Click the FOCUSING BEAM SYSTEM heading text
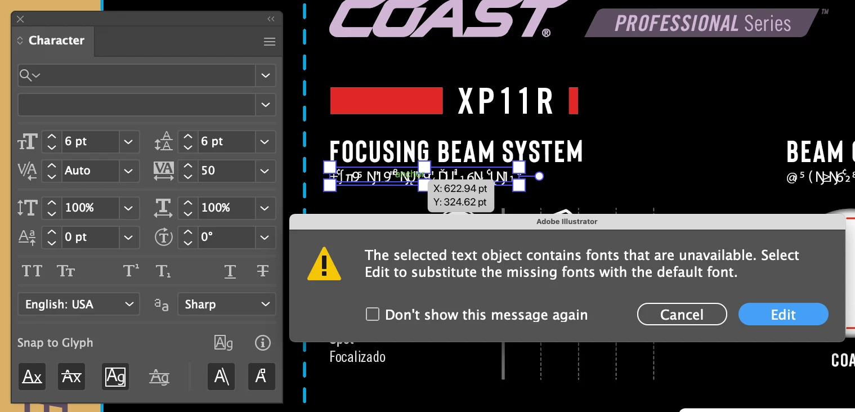Image resolution: width=855 pixels, height=412 pixels. [x=456, y=152]
